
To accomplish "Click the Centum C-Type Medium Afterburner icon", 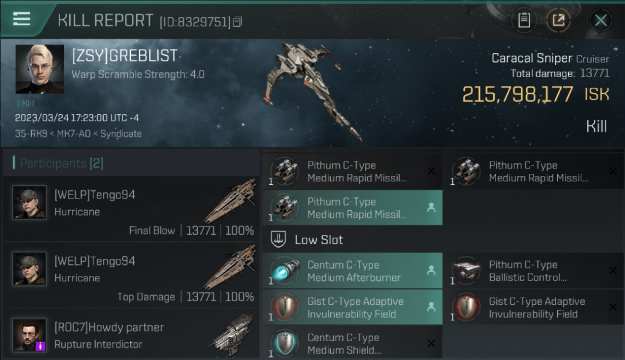I will pos(285,271).
